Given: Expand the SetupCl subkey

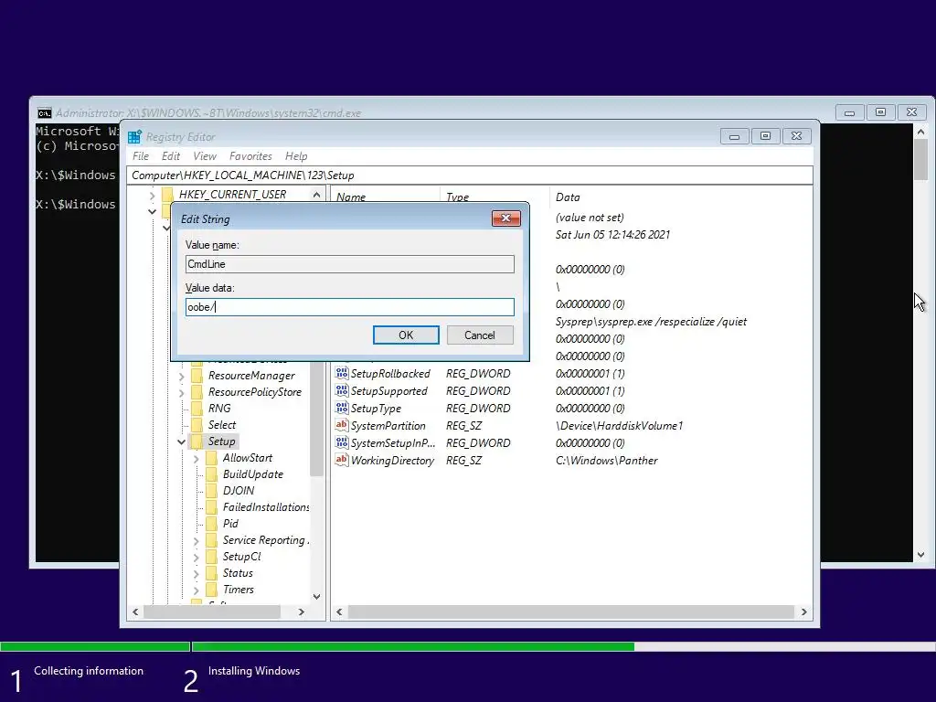Looking at the screenshot, I should [196, 557].
